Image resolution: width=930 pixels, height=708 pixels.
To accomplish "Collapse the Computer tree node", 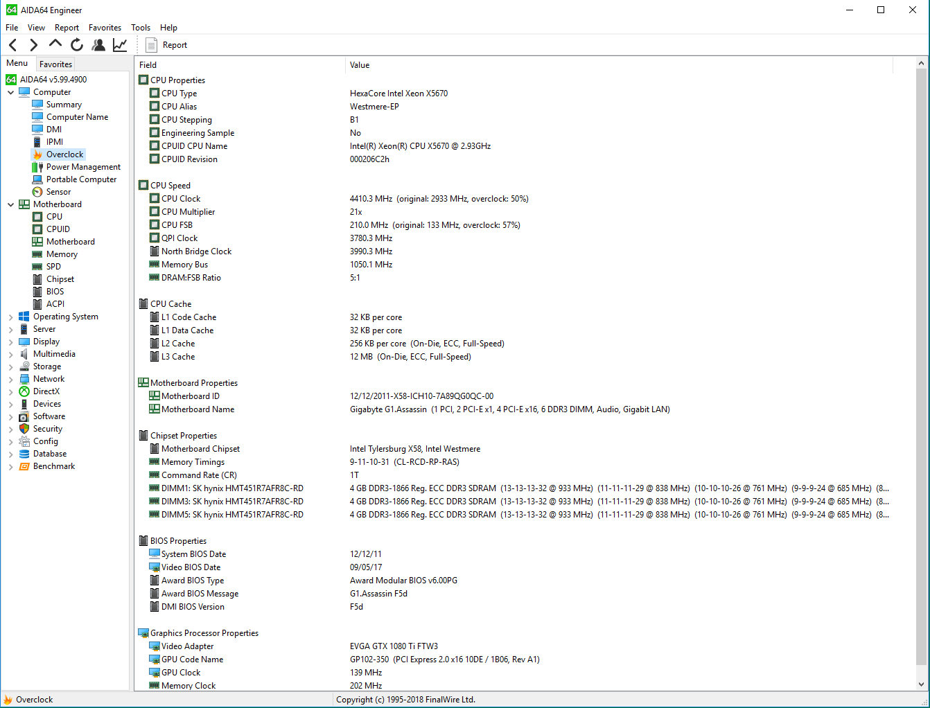I will pos(11,92).
